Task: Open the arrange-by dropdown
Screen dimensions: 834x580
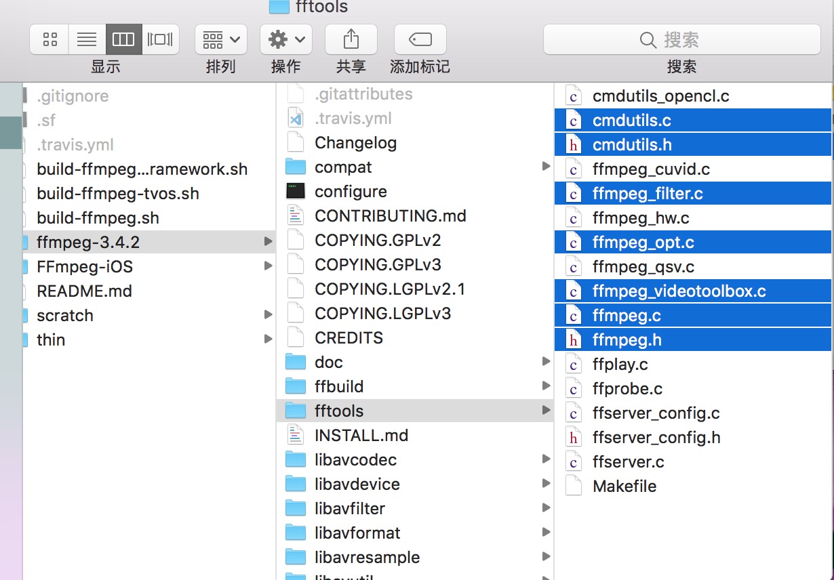Action: click(x=221, y=39)
